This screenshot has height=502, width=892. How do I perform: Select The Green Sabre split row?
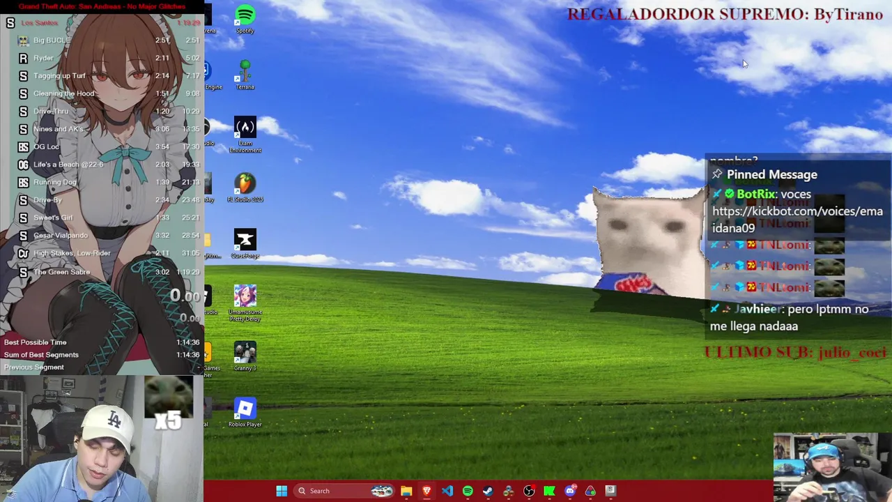pyautogui.click(x=102, y=272)
